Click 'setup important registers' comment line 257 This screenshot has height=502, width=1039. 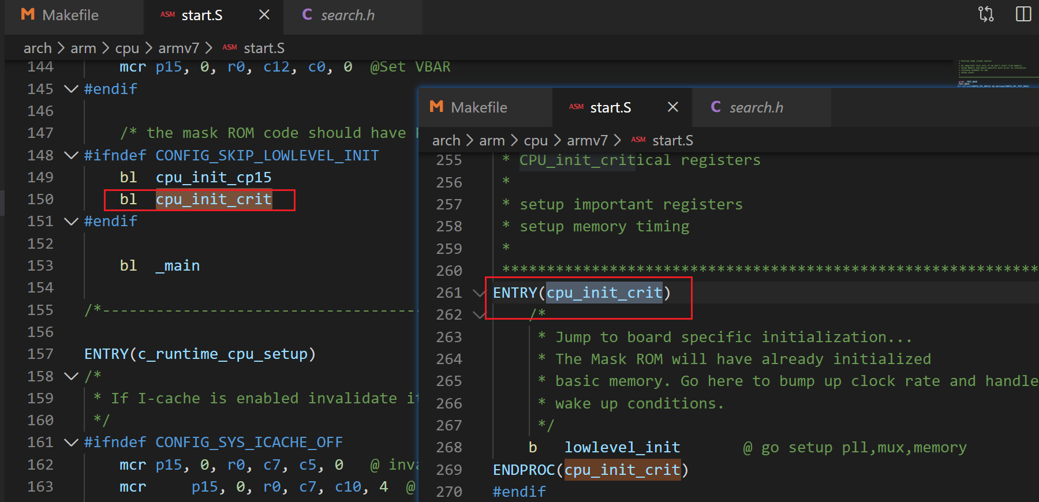click(631, 205)
